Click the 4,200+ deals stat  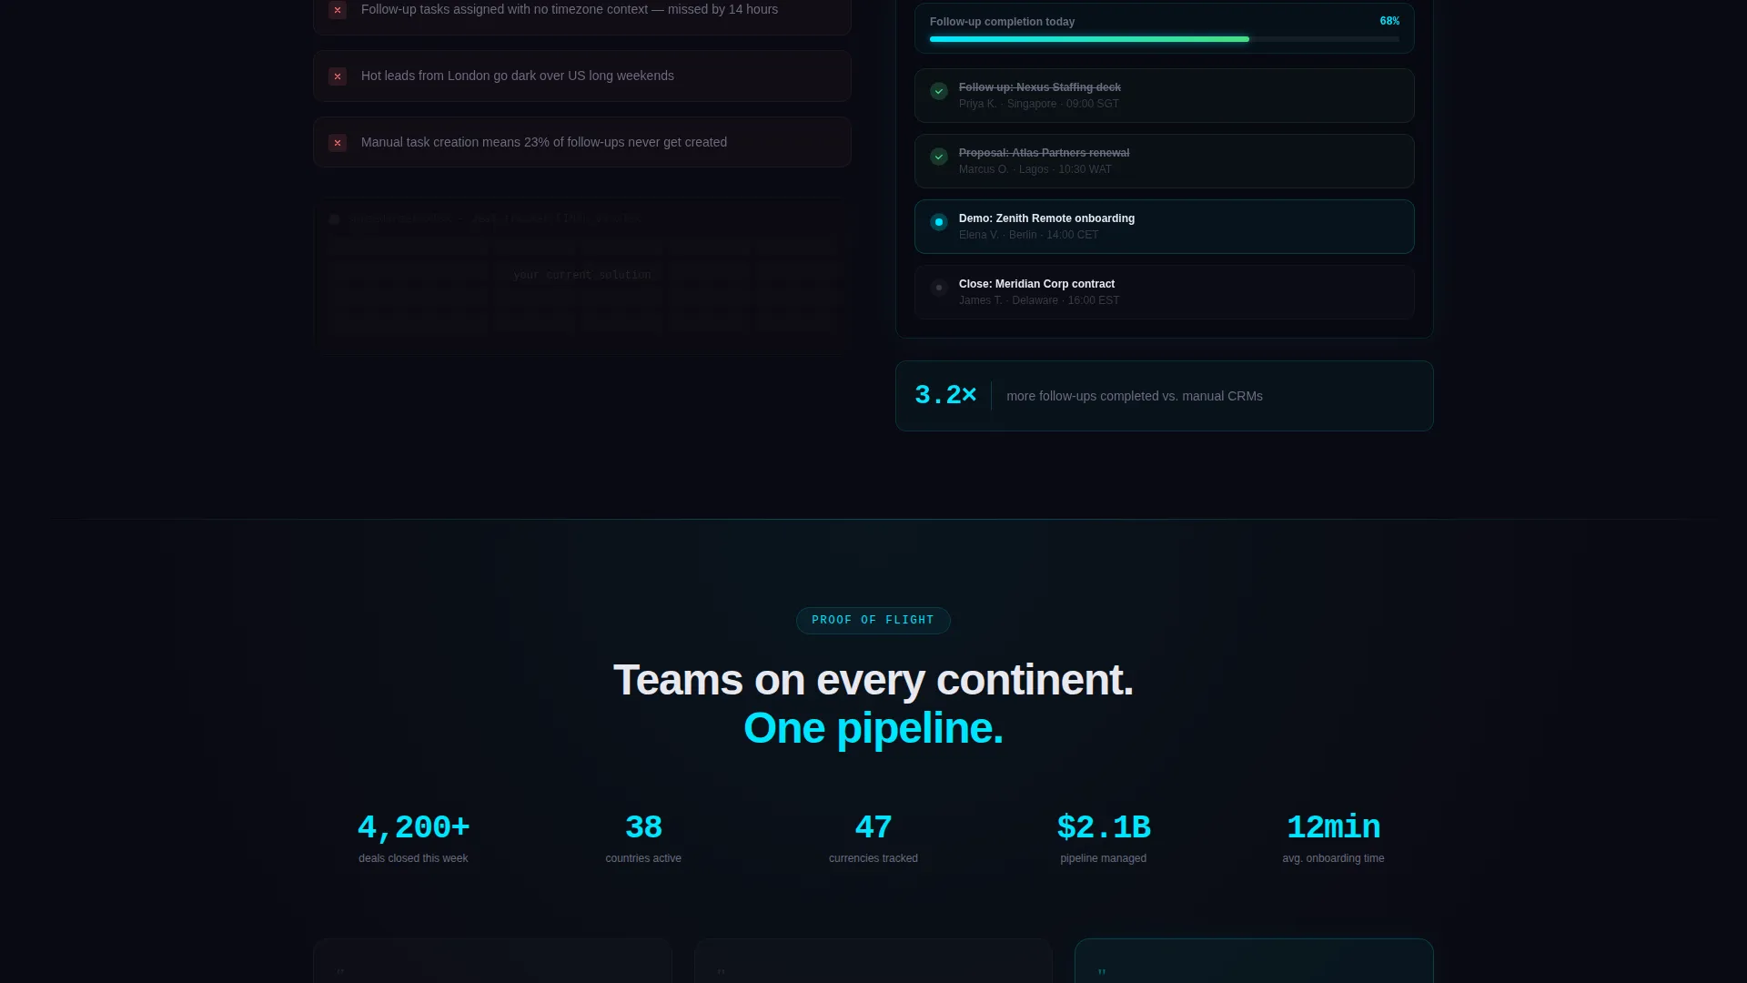[x=413, y=827]
